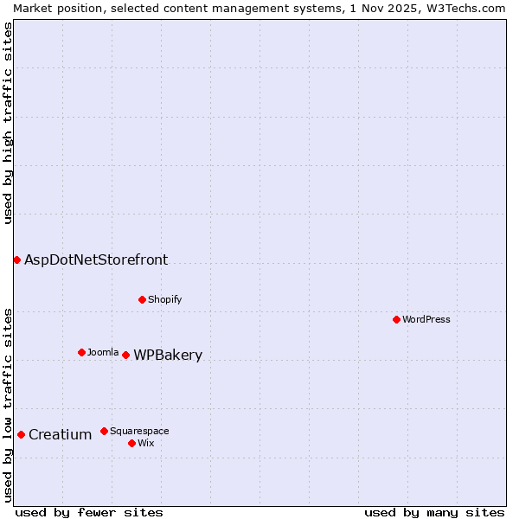The image size is (519, 519).
Task: Click the chart title mentioning W3Techs.com
Action: pyautogui.click(x=259, y=8)
